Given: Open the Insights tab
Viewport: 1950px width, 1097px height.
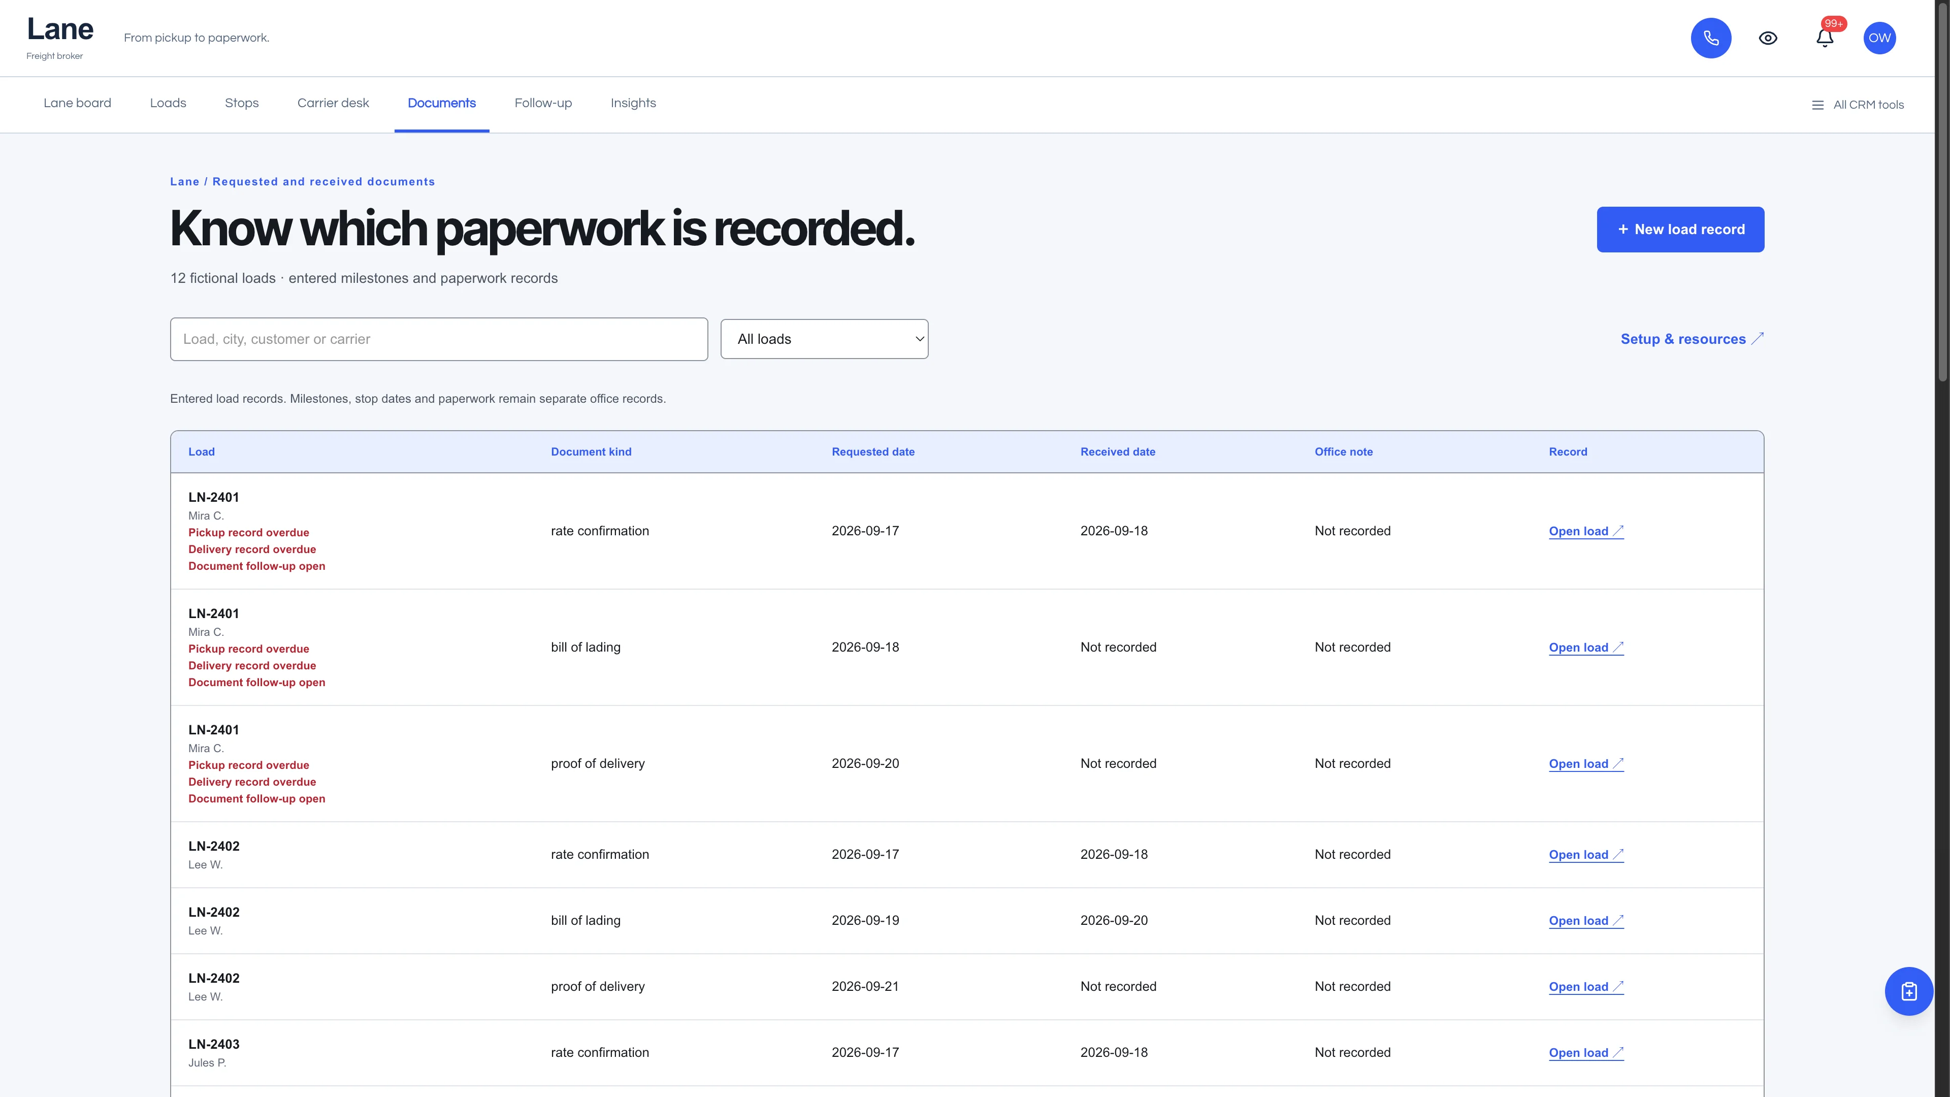Looking at the screenshot, I should click(633, 103).
